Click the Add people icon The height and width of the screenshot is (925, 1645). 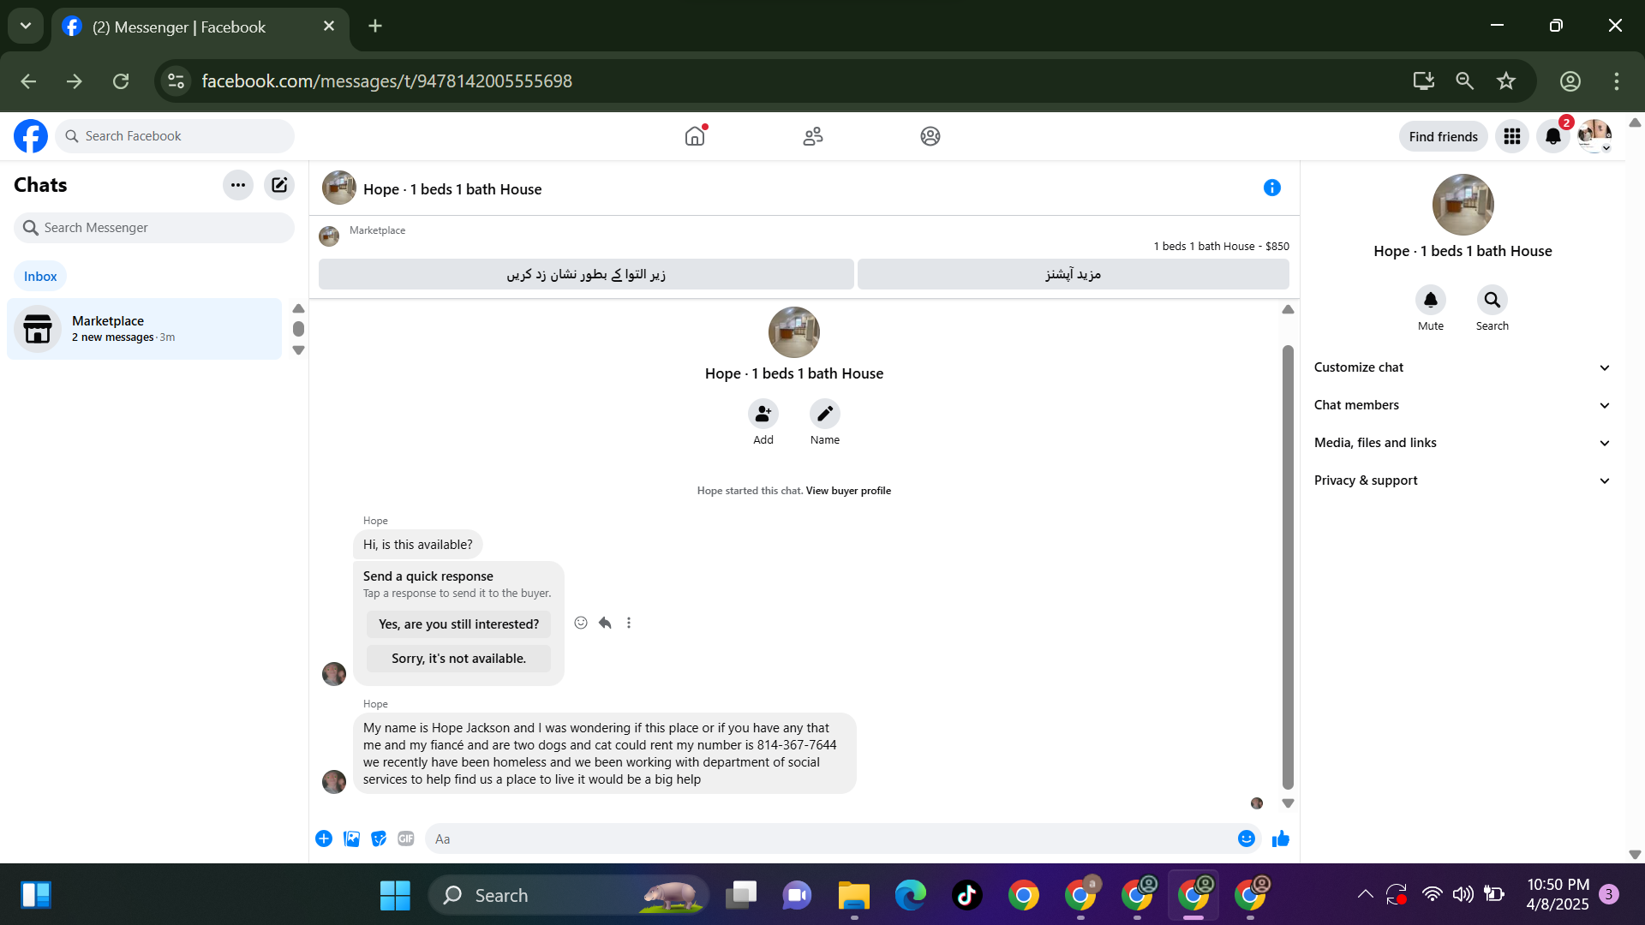[x=763, y=415]
